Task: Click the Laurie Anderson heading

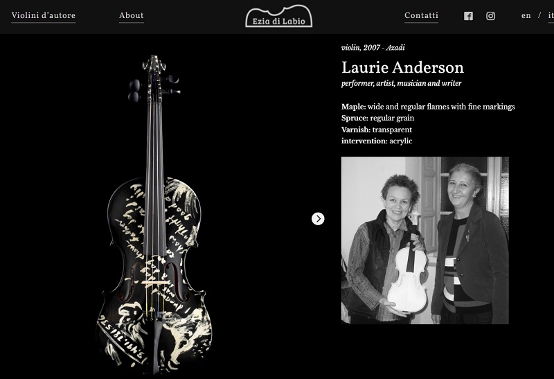Action: [x=402, y=67]
